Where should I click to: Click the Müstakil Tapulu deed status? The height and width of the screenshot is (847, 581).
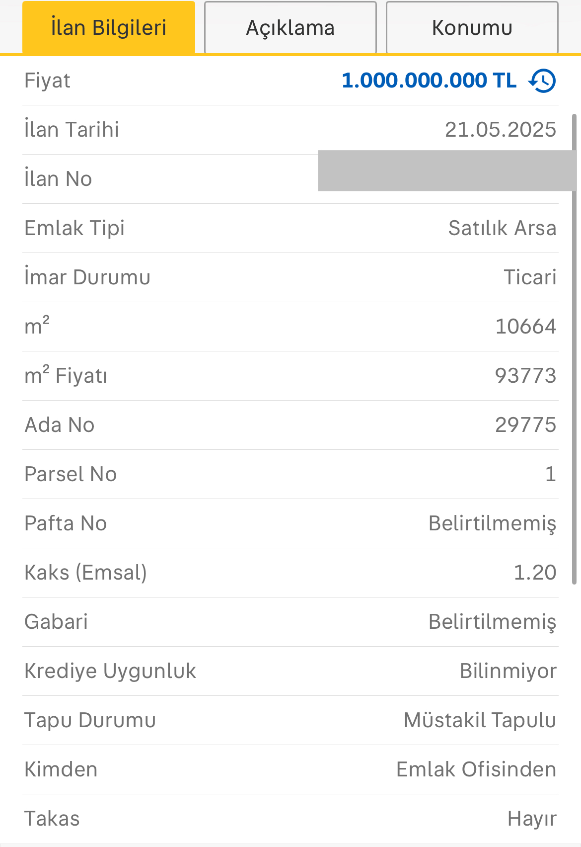(480, 720)
